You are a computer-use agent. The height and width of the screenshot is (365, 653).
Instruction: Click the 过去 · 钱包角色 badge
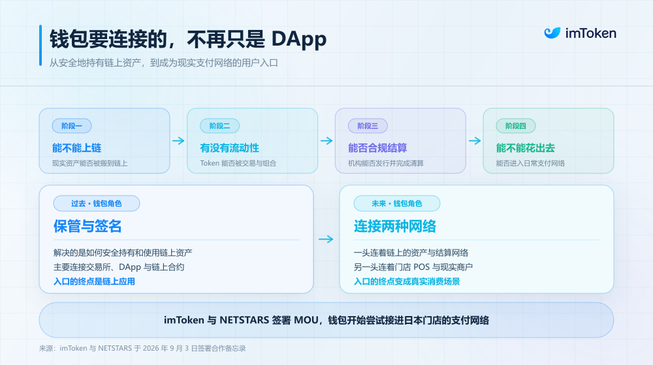(97, 203)
